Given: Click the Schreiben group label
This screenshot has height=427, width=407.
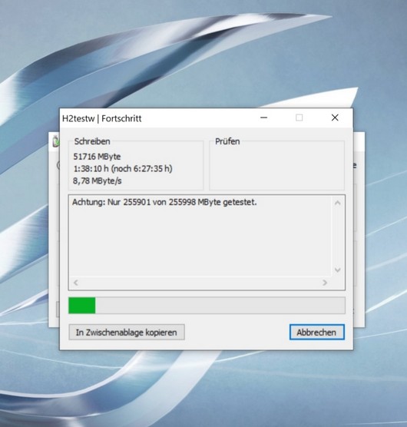Looking at the screenshot, I should click(92, 141).
